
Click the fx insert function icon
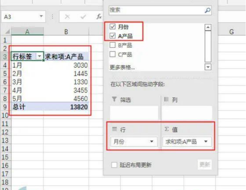click(99, 16)
